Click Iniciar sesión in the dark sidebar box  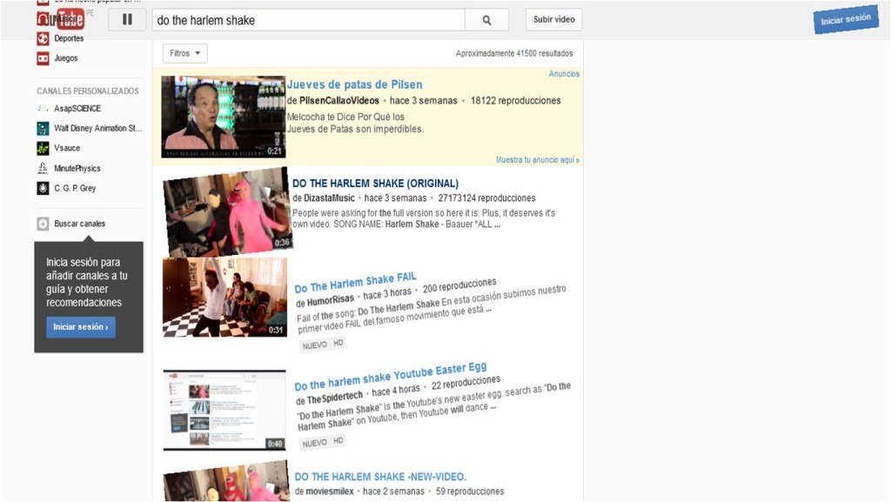pyautogui.click(x=81, y=327)
